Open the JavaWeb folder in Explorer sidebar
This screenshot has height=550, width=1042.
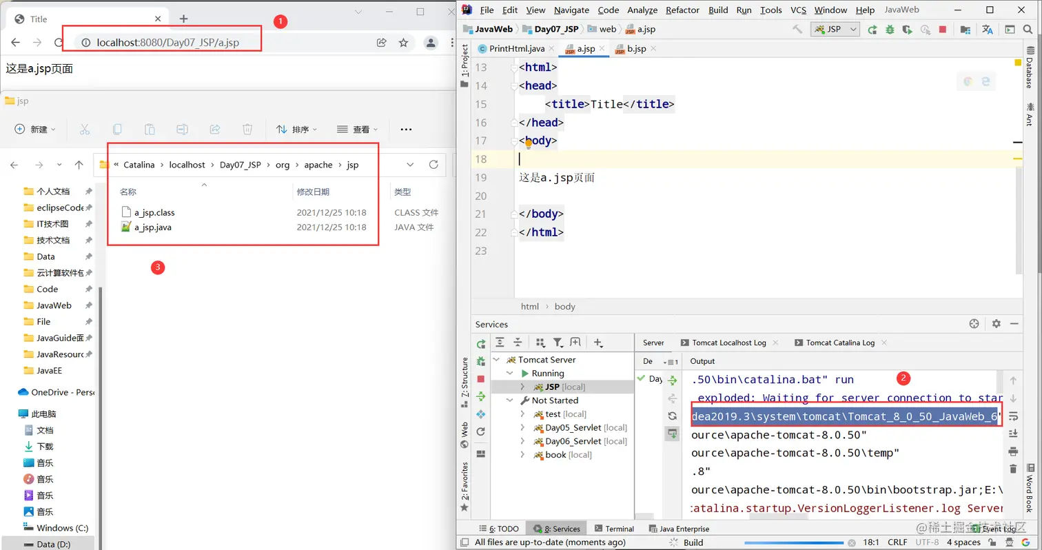54,305
